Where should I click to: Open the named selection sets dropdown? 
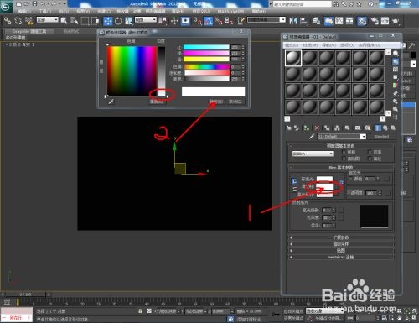coord(266,19)
